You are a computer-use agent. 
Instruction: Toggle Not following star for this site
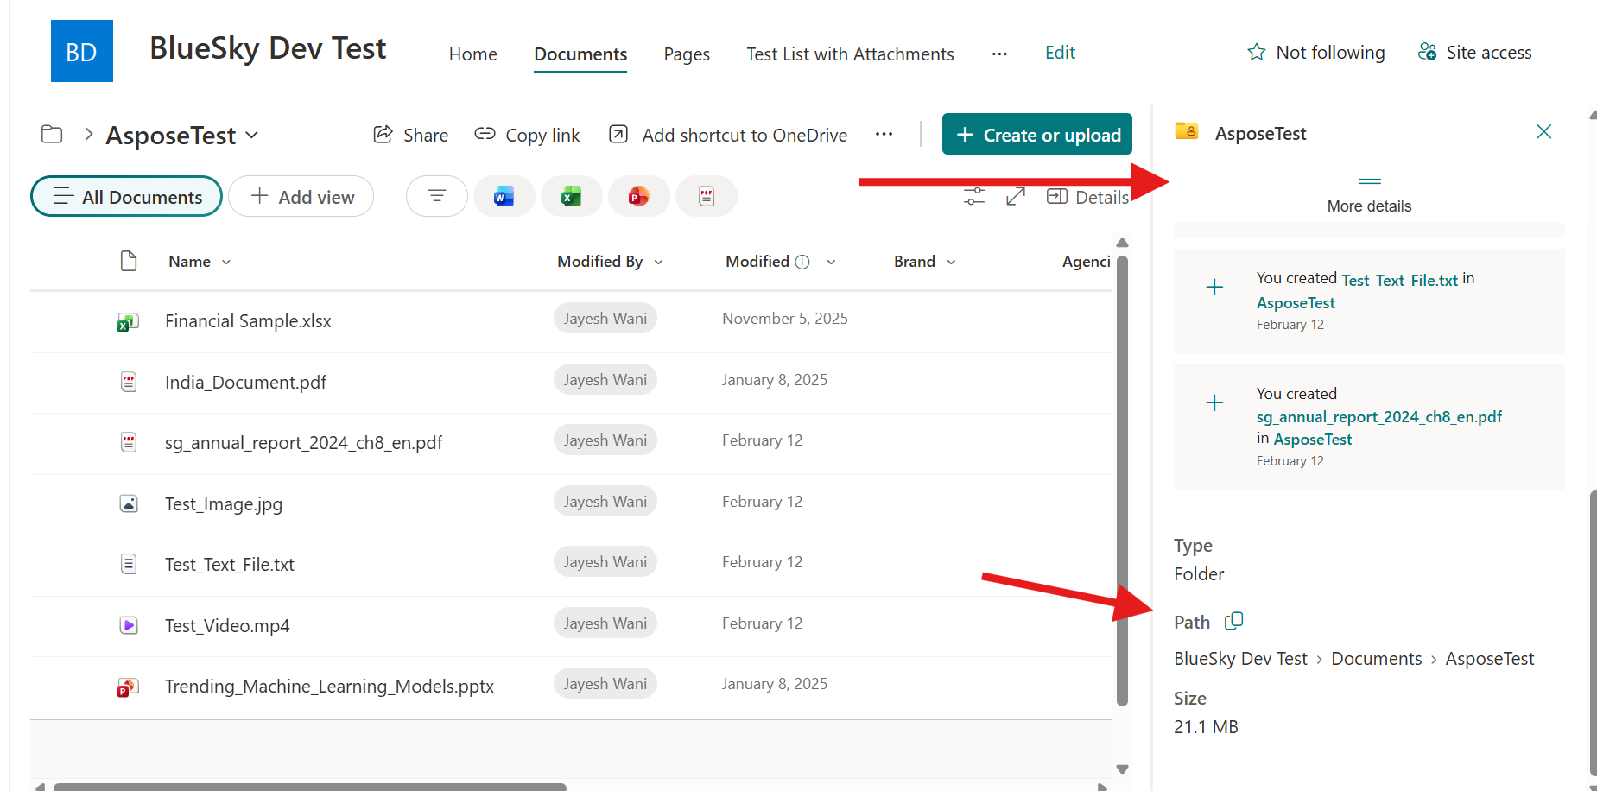pos(1315,53)
